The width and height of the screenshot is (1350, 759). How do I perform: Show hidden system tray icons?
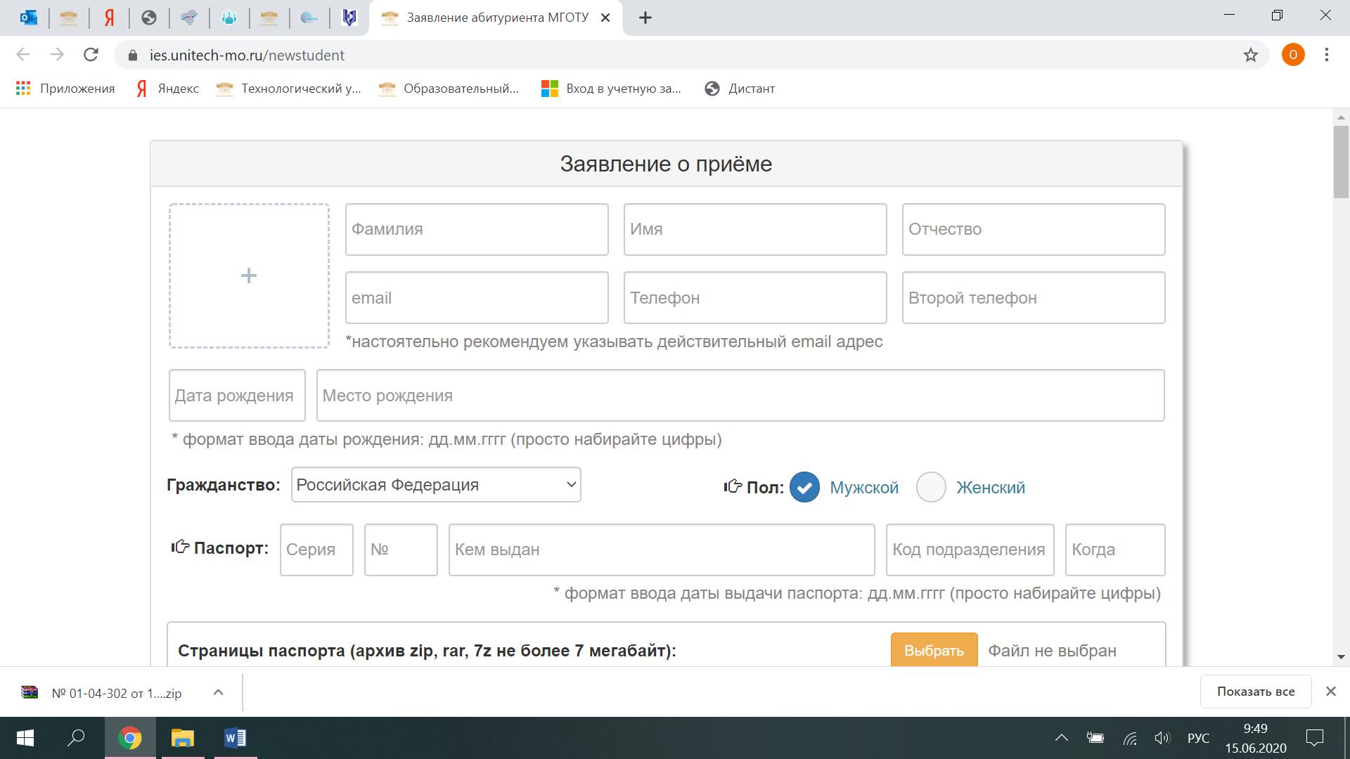click(1061, 738)
